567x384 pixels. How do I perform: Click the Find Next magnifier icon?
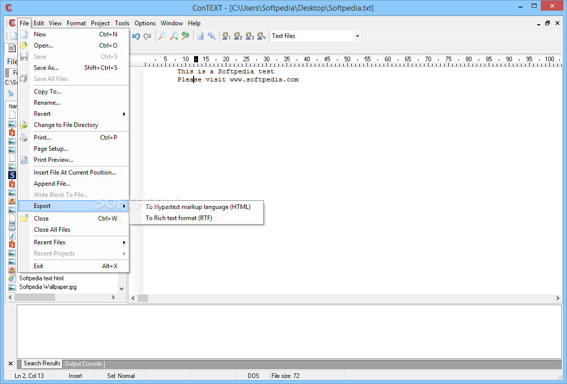[174, 36]
